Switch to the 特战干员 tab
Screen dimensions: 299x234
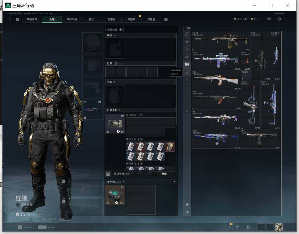[x=71, y=19]
